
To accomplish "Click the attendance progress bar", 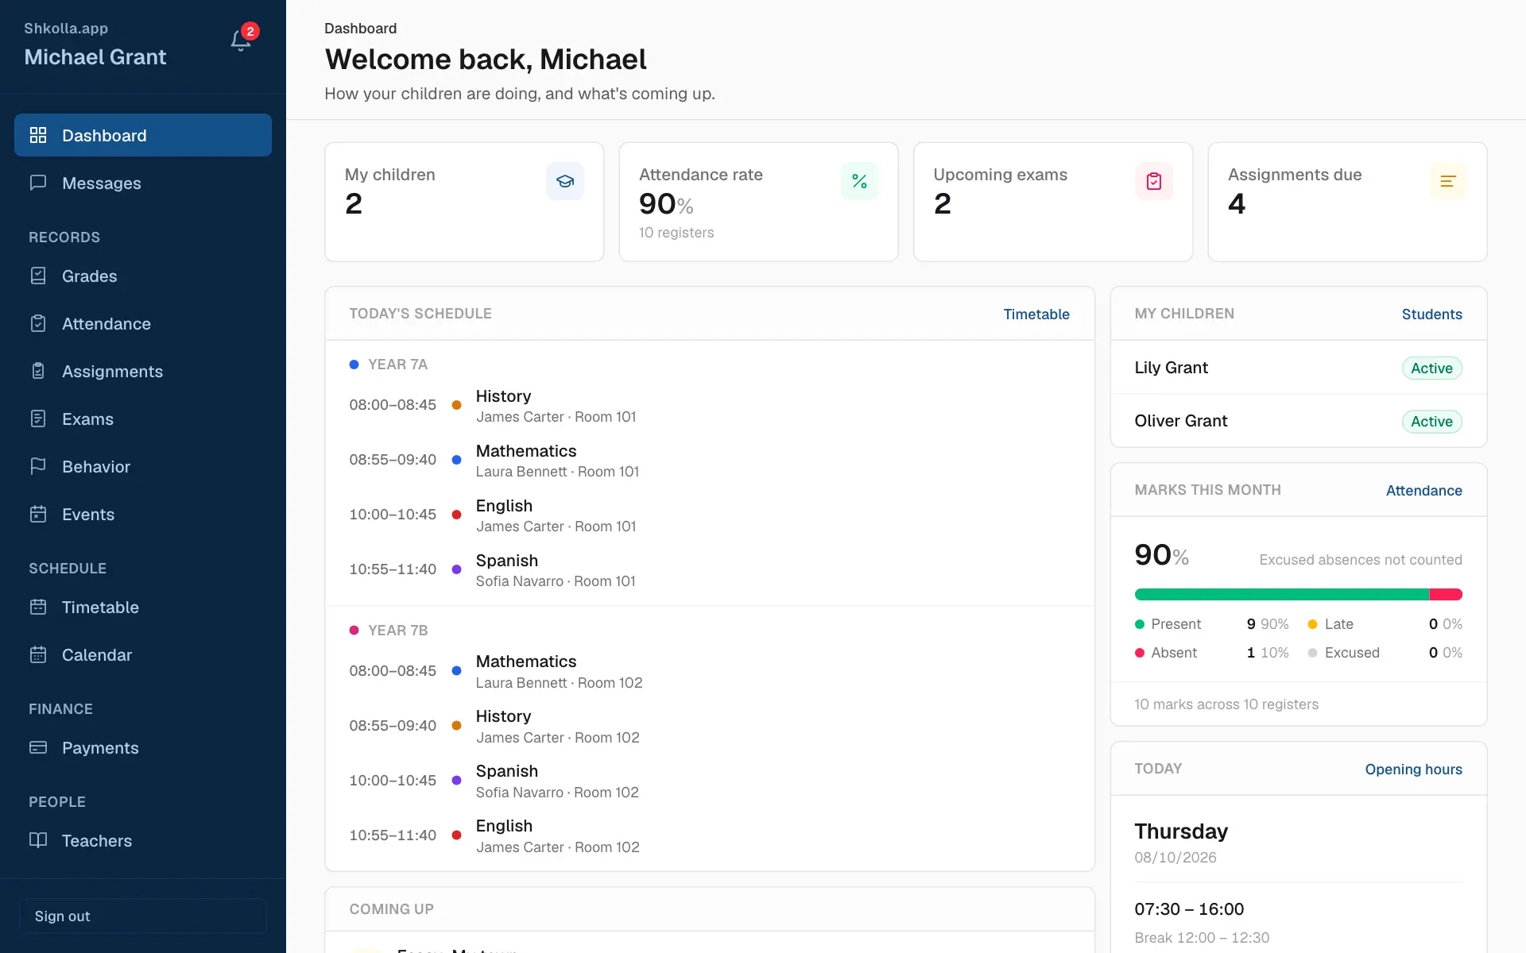I will (x=1298, y=594).
